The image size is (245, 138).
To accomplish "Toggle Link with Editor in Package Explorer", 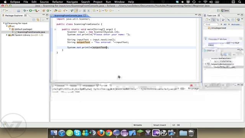I will click(38, 20).
